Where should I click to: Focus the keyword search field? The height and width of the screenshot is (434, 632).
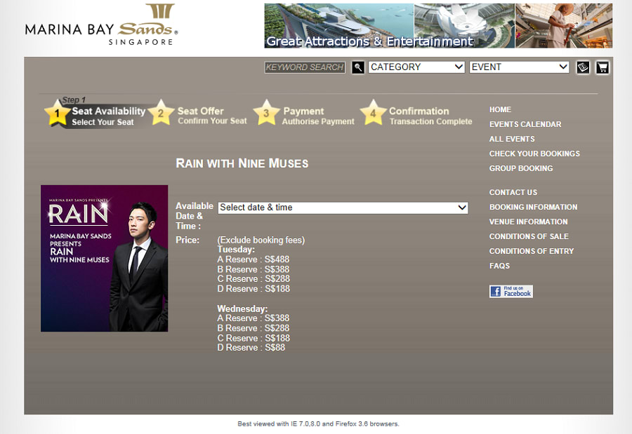(x=305, y=67)
